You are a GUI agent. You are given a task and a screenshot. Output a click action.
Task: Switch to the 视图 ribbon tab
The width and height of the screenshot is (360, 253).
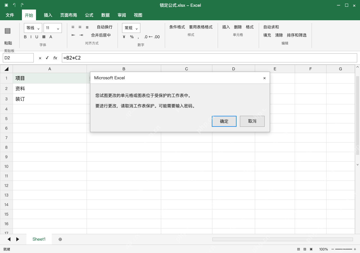(x=138, y=15)
